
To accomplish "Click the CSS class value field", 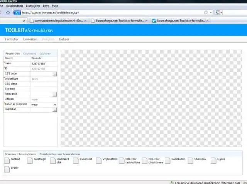I will 44,84.
